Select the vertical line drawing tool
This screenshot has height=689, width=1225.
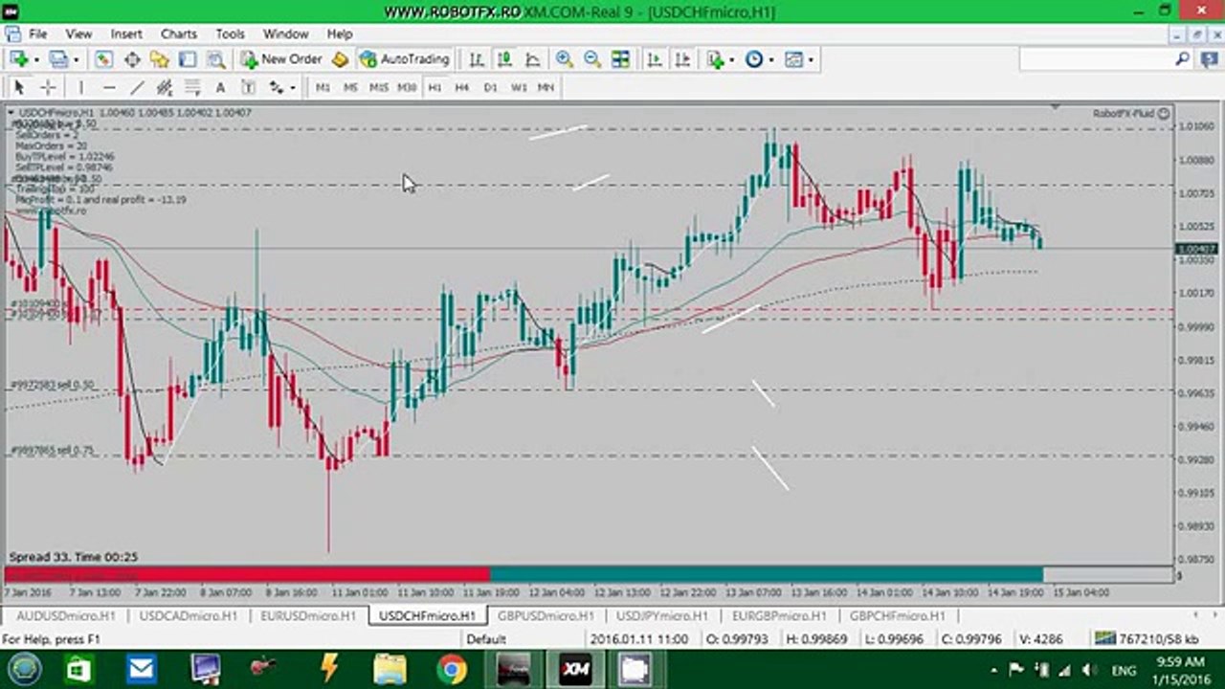click(81, 87)
